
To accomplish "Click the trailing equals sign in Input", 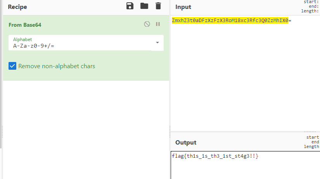I will tap(290, 20).
